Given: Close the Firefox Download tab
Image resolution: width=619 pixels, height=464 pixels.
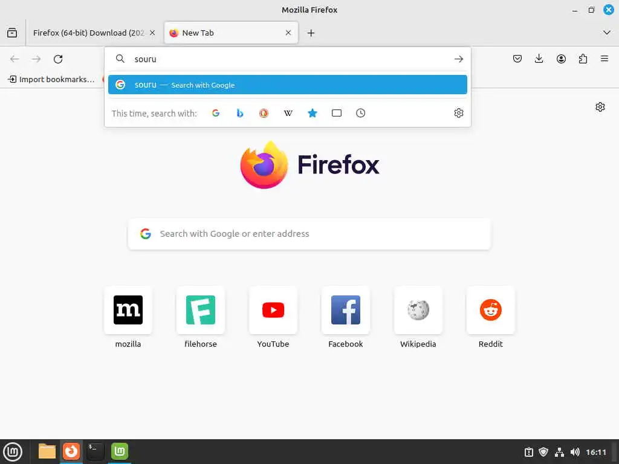Looking at the screenshot, I should (152, 33).
